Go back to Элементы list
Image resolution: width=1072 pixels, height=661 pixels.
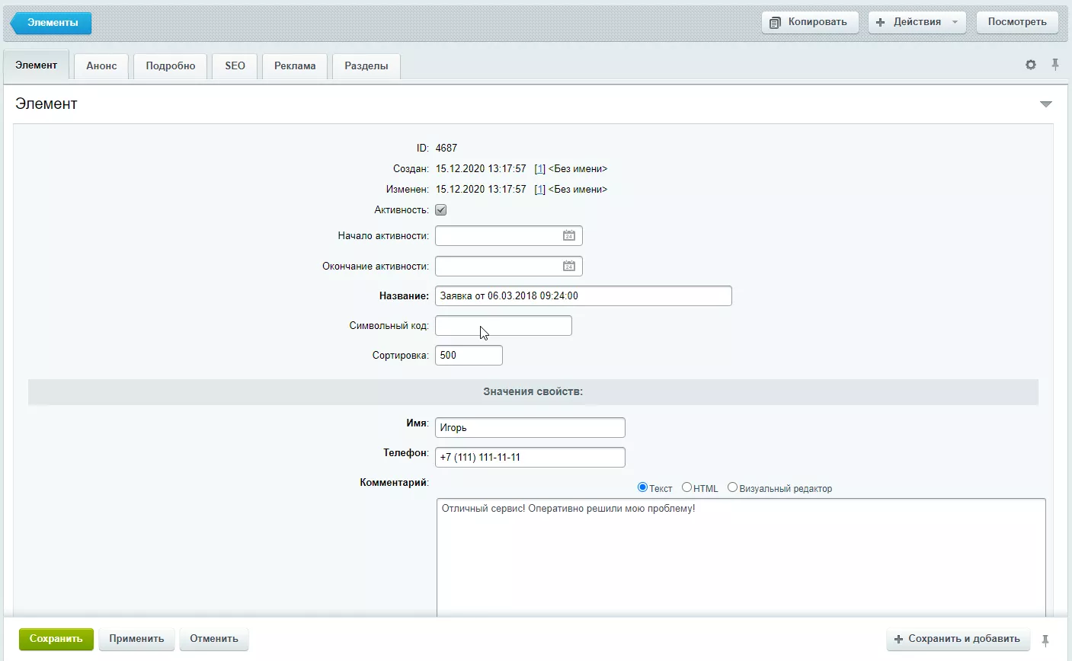coord(51,23)
